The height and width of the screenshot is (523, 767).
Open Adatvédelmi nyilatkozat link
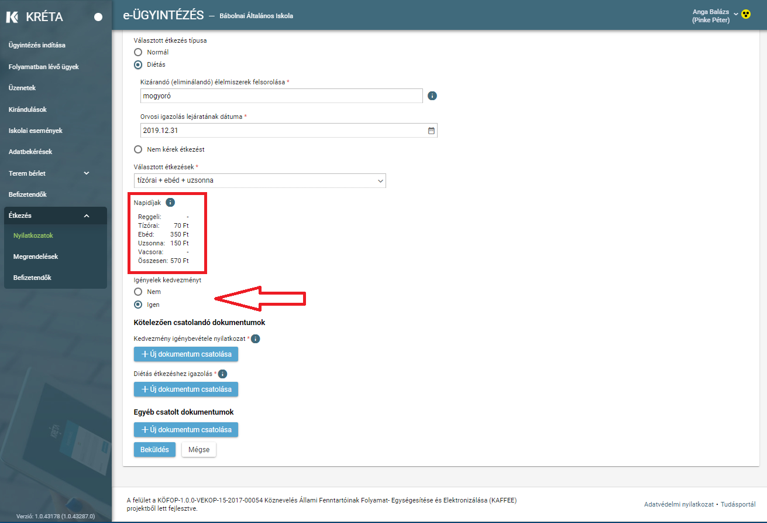679,504
